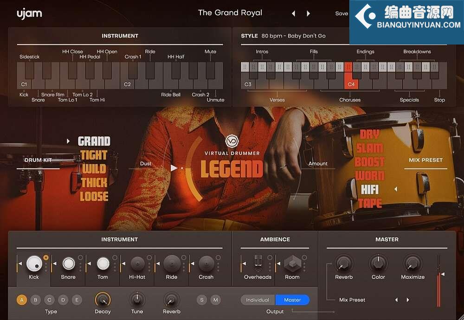Click the C4 style key
464x320 pixels.
351,80
